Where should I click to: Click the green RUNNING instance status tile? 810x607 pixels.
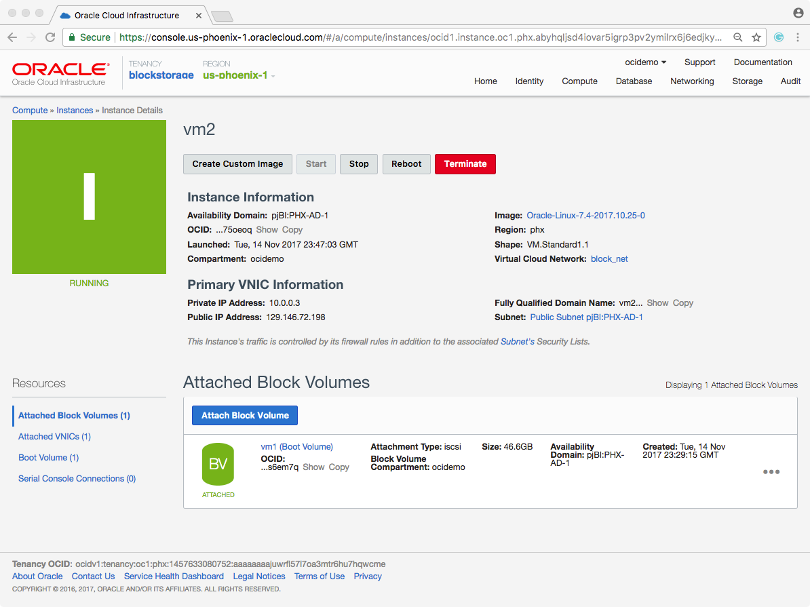[x=89, y=197]
